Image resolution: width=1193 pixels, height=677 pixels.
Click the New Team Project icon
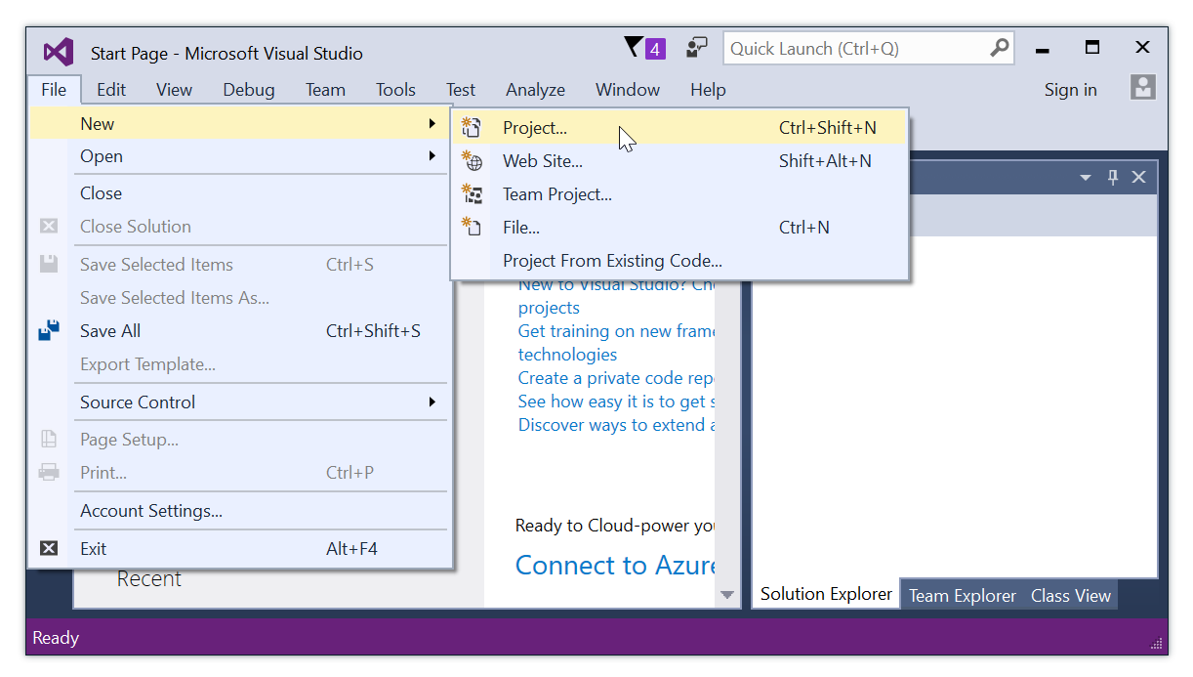point(472,194)
